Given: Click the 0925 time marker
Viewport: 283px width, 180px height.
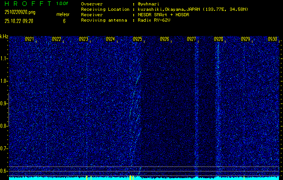Looking at the screenshot, I should pos(137,39).
